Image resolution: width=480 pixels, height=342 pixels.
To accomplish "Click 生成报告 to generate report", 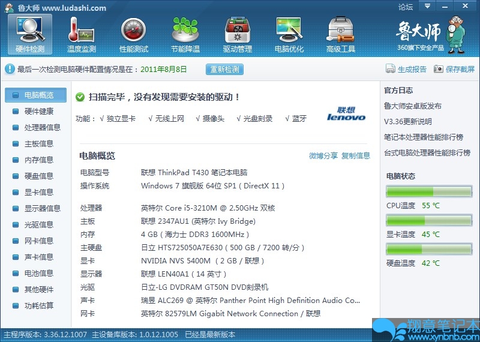I will tap(406, 69).
